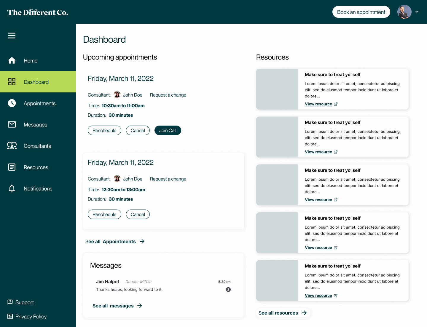This screenshot has width=427, height=327.
Task: Click the Consultants people icon
Action: point(12,146)
